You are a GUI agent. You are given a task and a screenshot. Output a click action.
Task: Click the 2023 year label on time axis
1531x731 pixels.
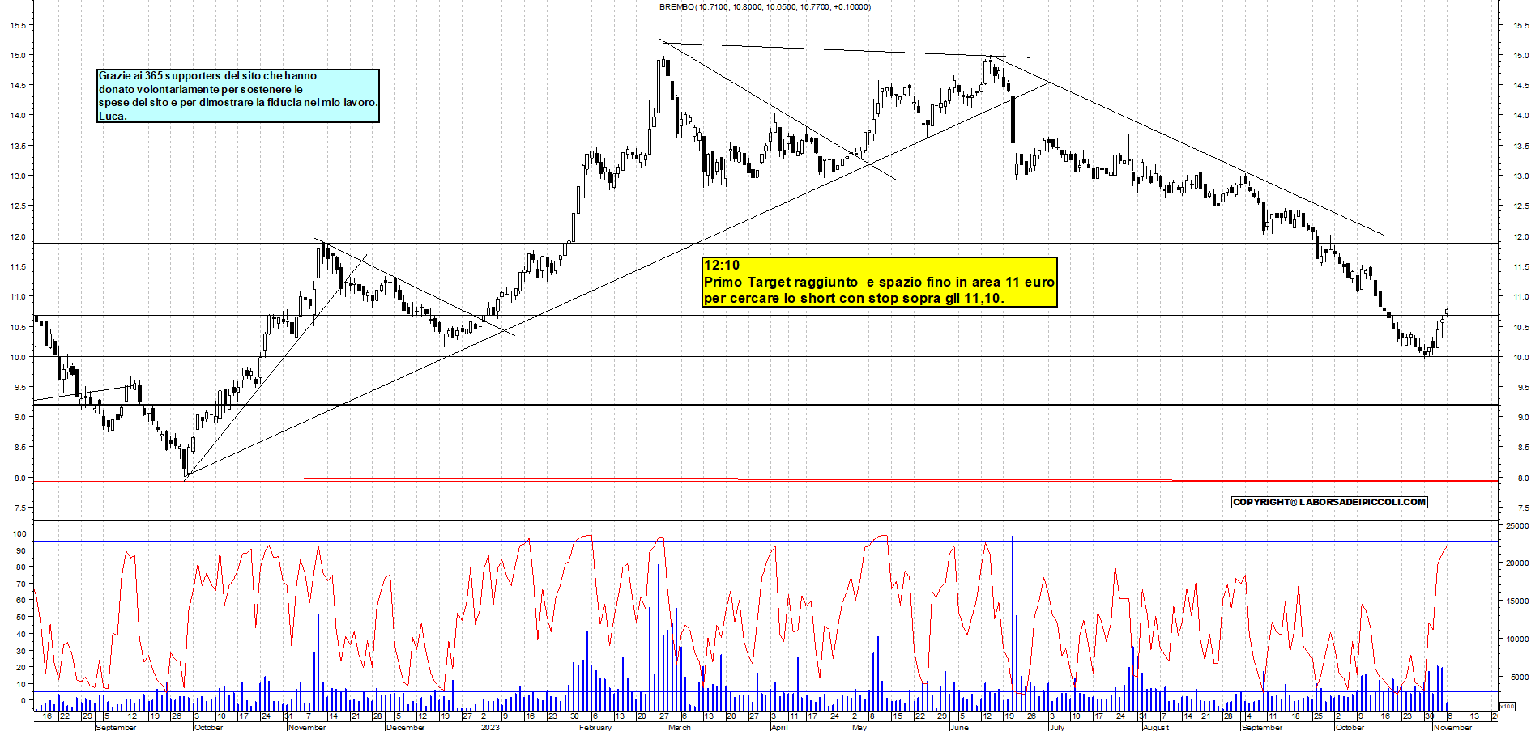click(x=490, y=727)
